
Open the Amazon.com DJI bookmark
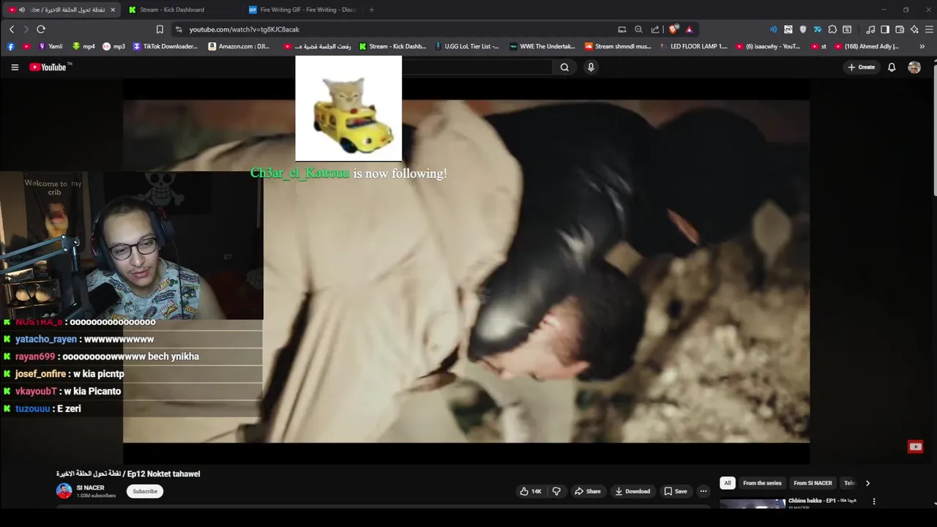239,46
